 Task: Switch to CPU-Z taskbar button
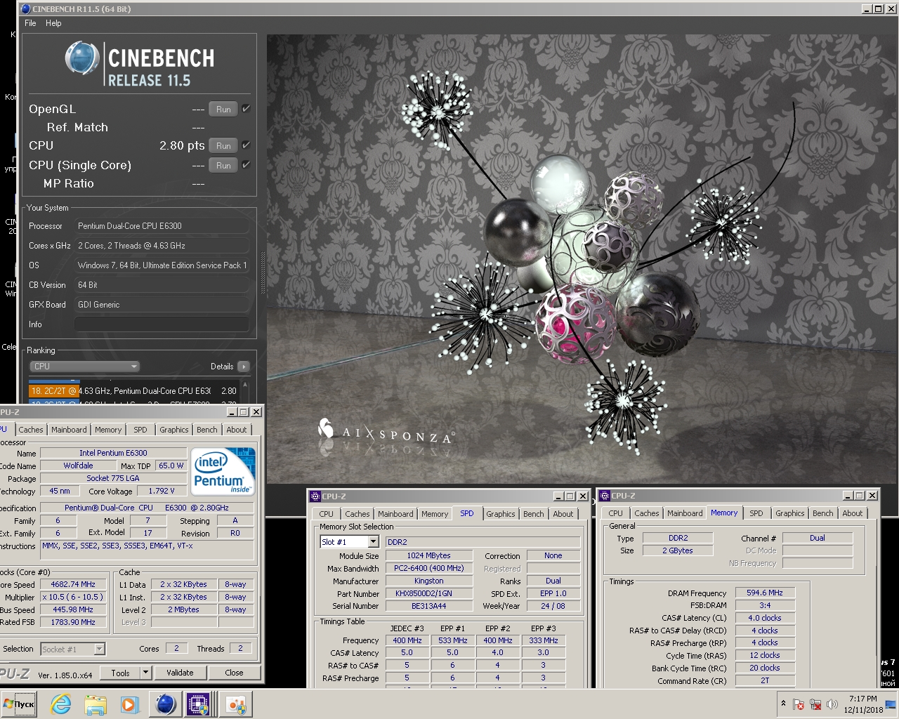pos(199,704)
